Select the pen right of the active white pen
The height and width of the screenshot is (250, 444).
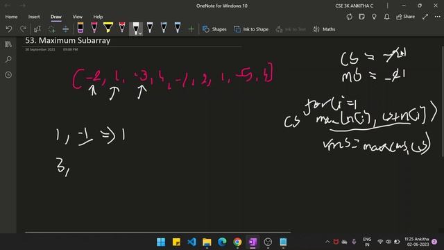click(150, 28)
